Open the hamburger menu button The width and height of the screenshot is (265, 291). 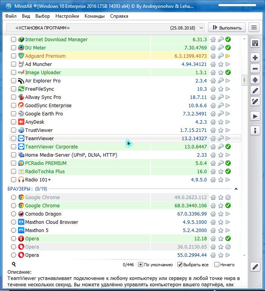254,27
